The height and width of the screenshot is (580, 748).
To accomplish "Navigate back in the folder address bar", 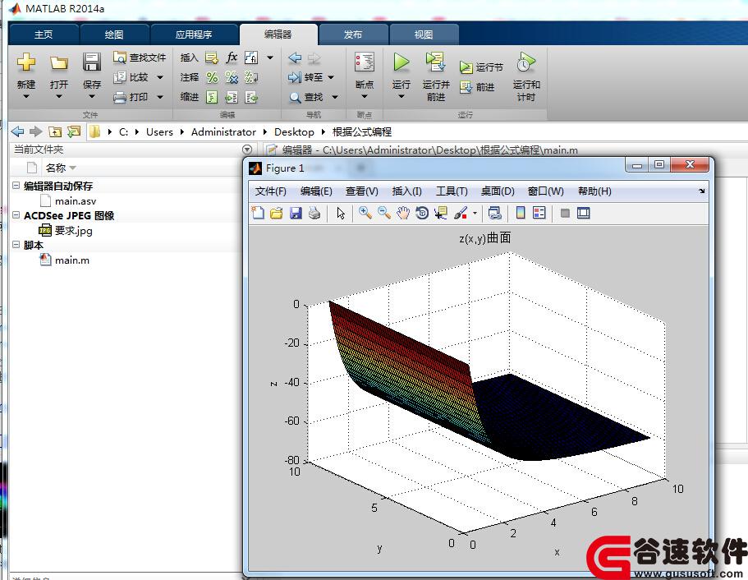I will pyautogui.click(x=17, y=131).
